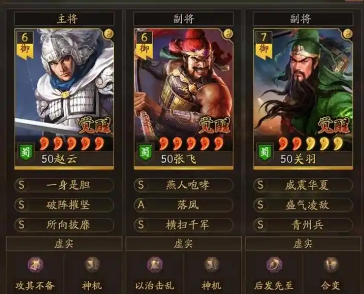Open 赵云 hero portrait card
Screen dimensions: 364x294
(x=64, y=99)
